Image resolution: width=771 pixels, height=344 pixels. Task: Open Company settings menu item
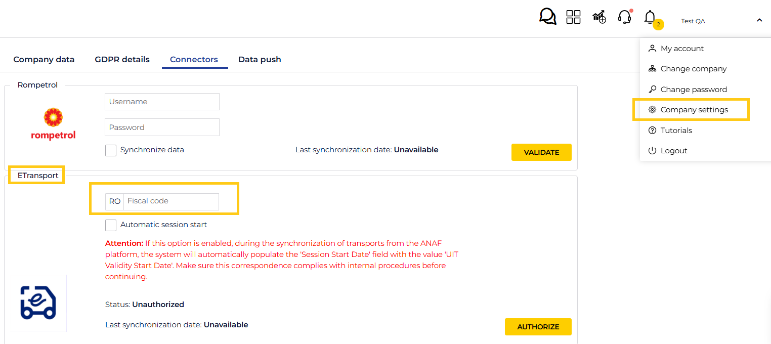(x=694, y=110)
